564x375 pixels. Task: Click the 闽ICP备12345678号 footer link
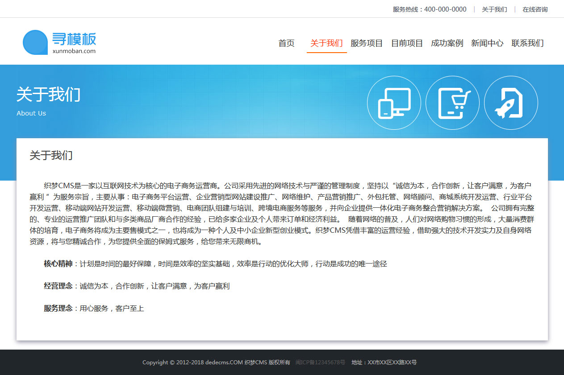320,363
